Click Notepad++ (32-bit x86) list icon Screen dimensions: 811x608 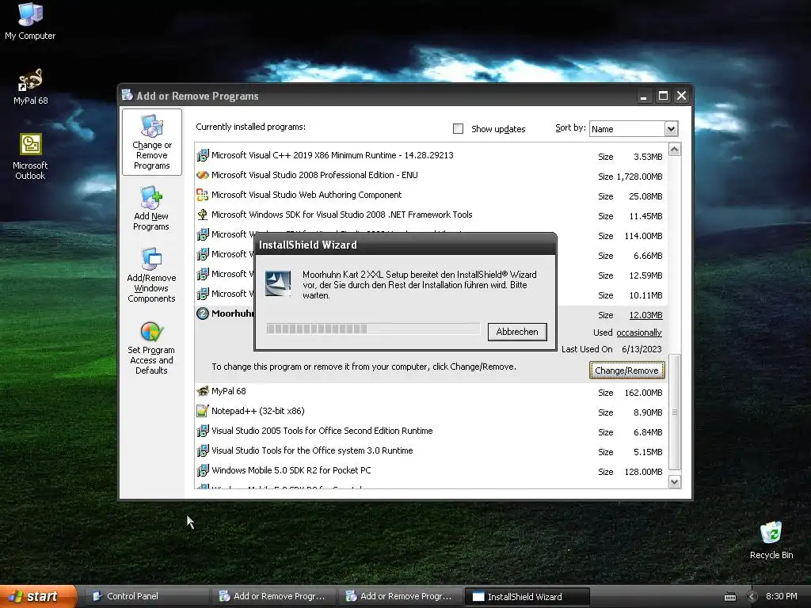pyautogui.click(x=202, y=411)
